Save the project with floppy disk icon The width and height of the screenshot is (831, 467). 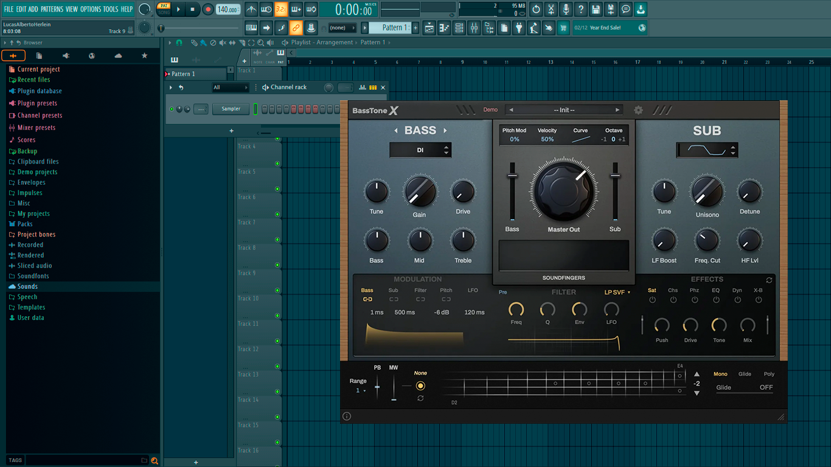point(596,9)
